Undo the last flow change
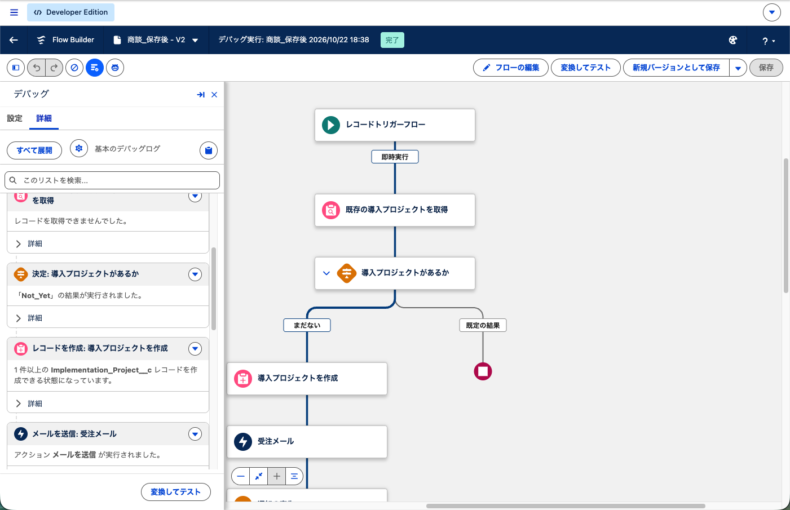Screen dimensions: 790x510 pos(36,68)
